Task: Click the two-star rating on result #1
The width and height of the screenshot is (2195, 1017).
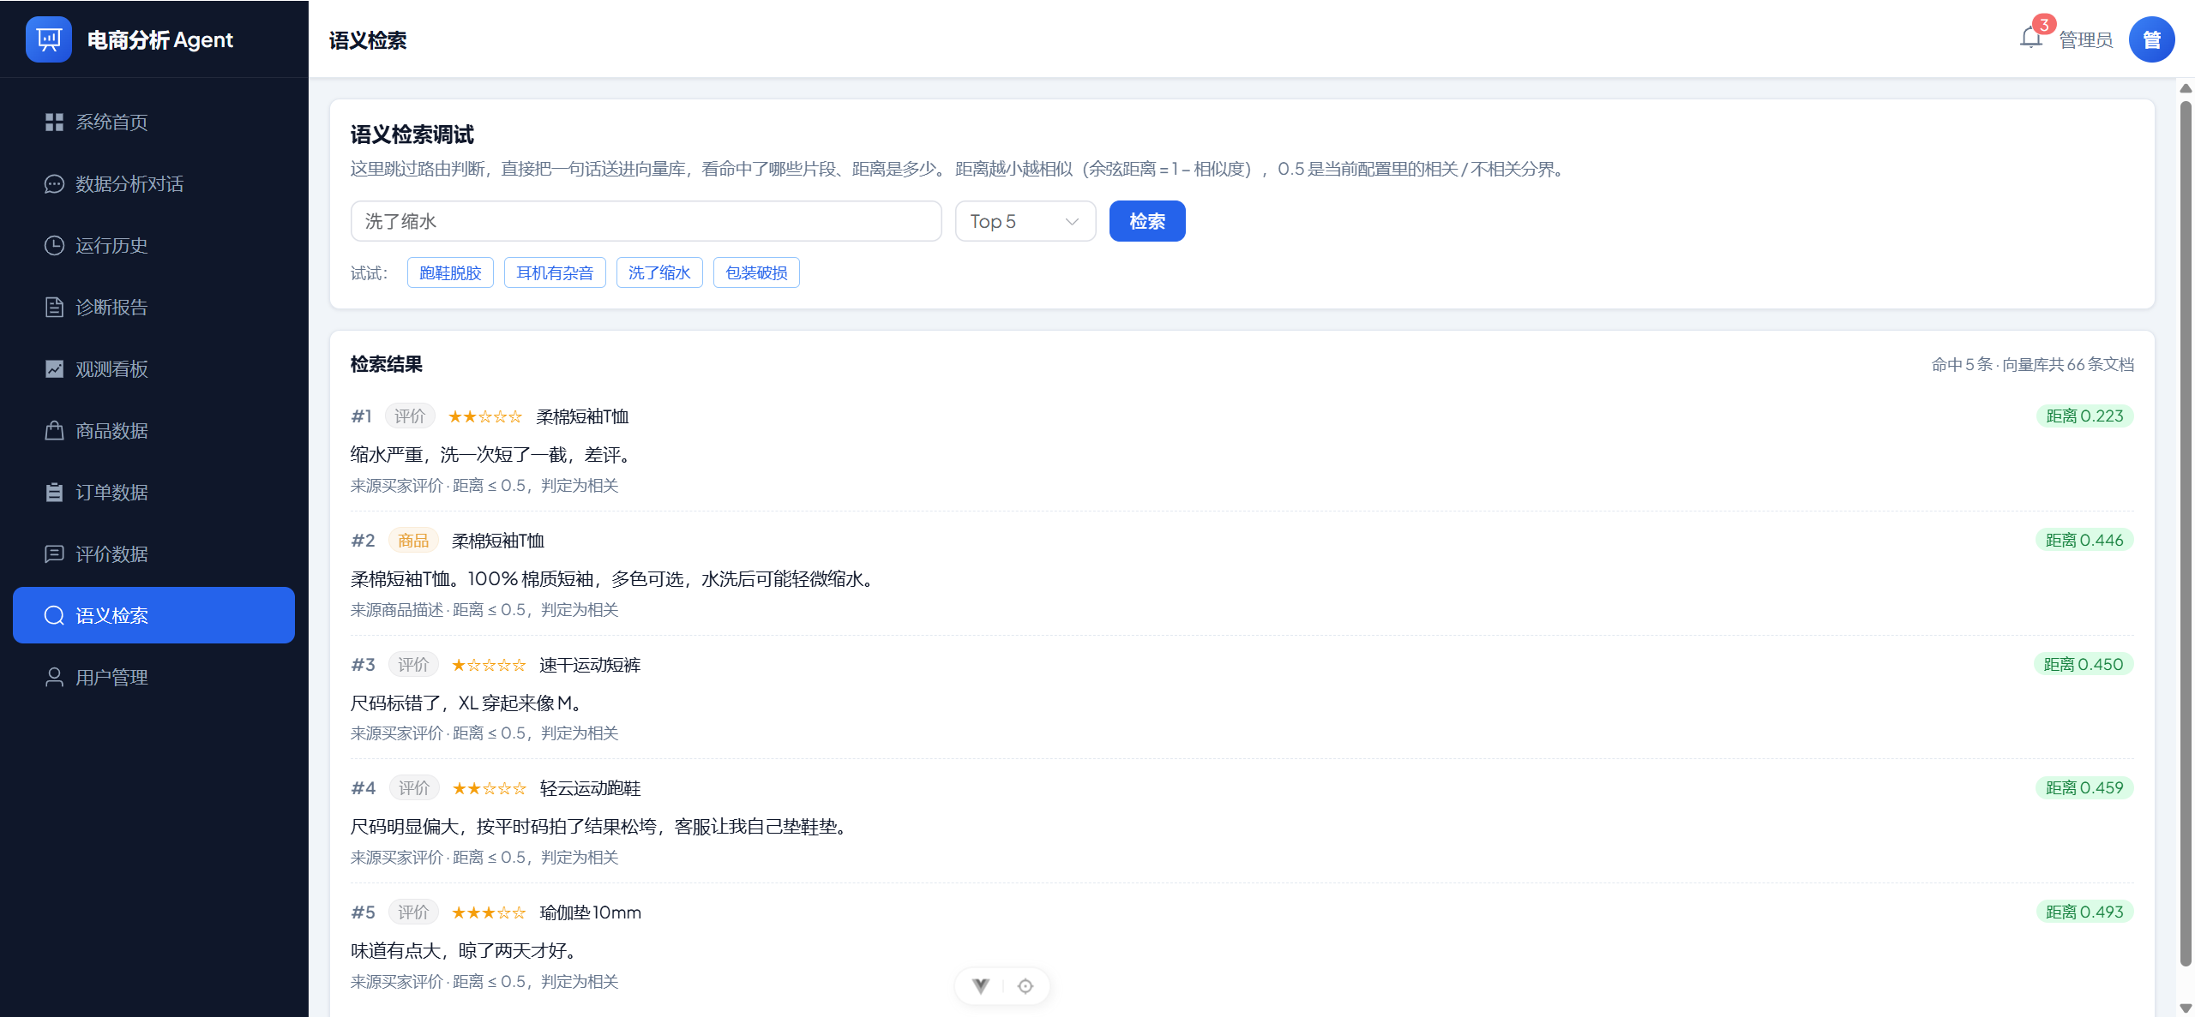Action: click(485, 417)
